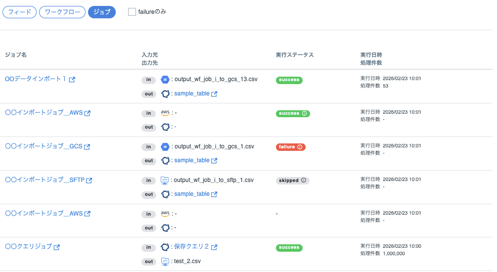Image resolution: width=497 pixels, height=272 pixels.
Task: Open sample_table link in OOデータインポート１ row
Action: pyautogui.click(x=192, y=93)
